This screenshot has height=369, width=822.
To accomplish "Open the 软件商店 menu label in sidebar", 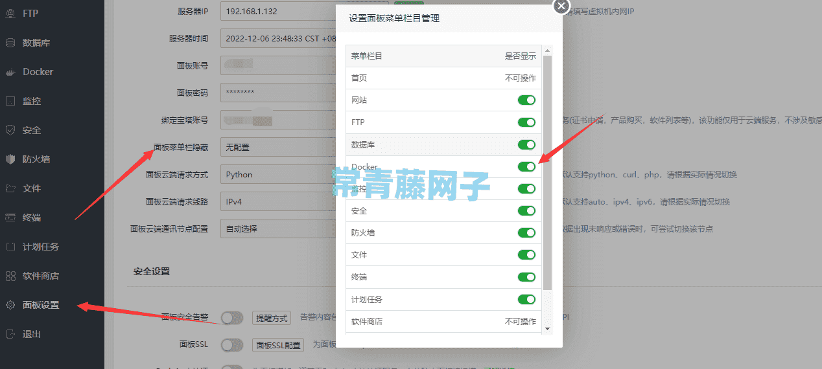I will [x=41, y=276].
